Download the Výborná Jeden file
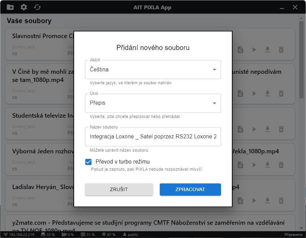The image size is (306, 238). [x=268, y=165]
